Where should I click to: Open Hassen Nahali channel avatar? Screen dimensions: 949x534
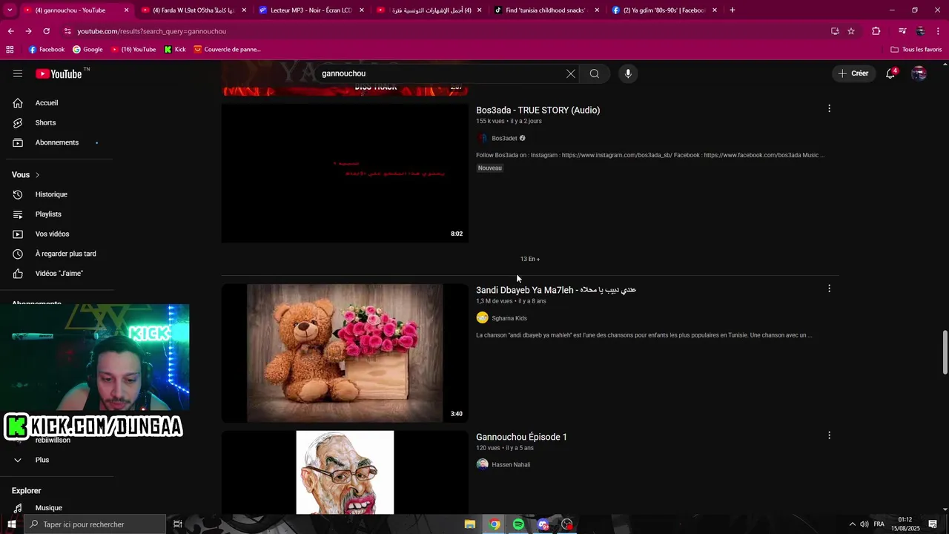tap(482, 464)
